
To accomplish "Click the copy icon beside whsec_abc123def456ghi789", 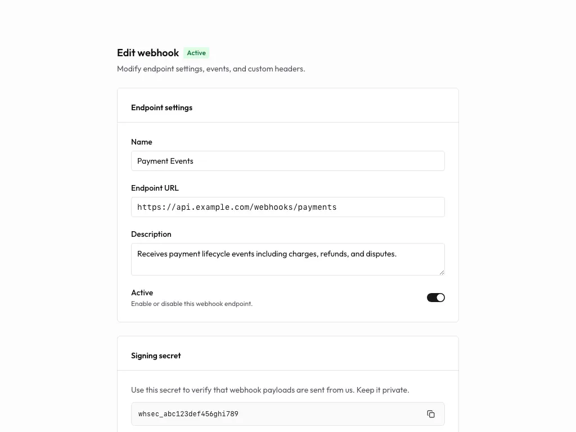I will 431,413.
